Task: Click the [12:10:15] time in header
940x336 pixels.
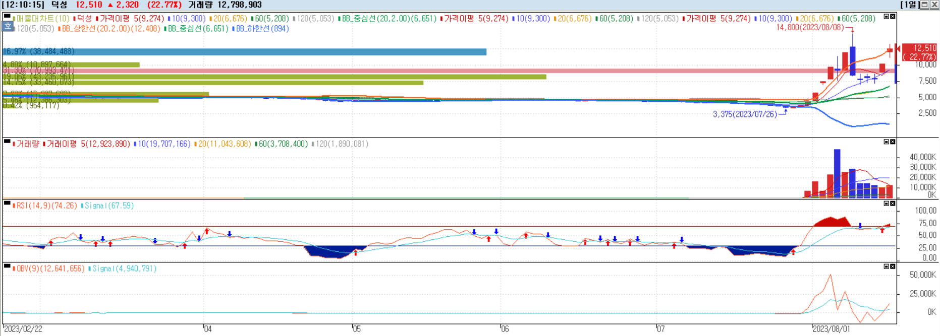Action: click(23, 5)
